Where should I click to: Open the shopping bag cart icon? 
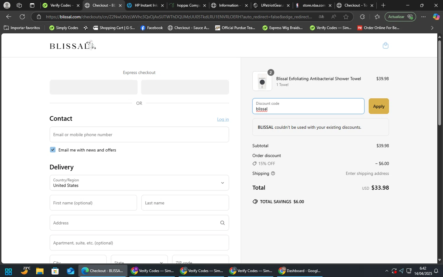click(385, 45)
